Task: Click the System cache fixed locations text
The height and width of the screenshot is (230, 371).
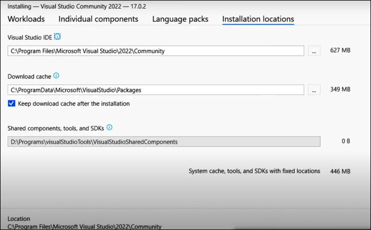Action: click(254, 171)
